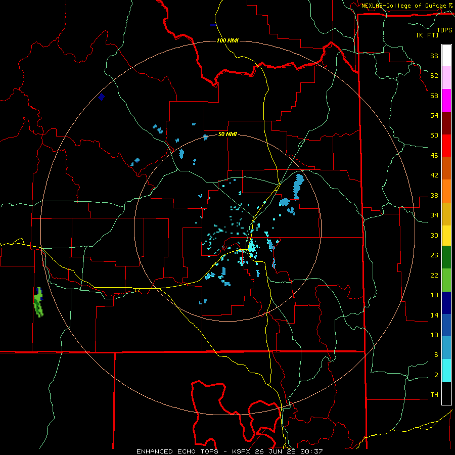Pick the dark red (maroon) legend swatch
The width and height of the screenshot is (455, 455).
[446, 123]
